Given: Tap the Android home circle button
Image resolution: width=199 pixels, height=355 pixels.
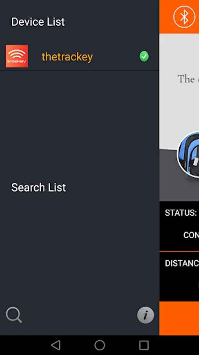Looking at the screenshot, I should coord(99,345).
